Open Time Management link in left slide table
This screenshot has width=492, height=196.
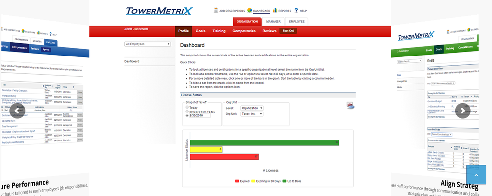pos(10,126)
